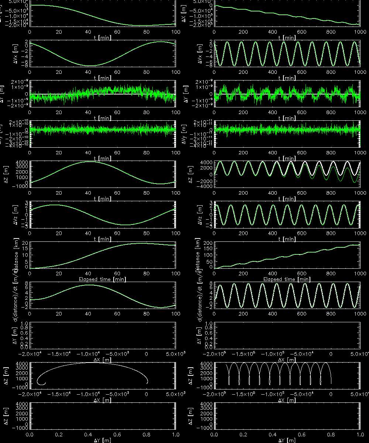Select the distance plot rising to 200 km
The width and height of the screenshot is (369, 443).
point(287,255)
